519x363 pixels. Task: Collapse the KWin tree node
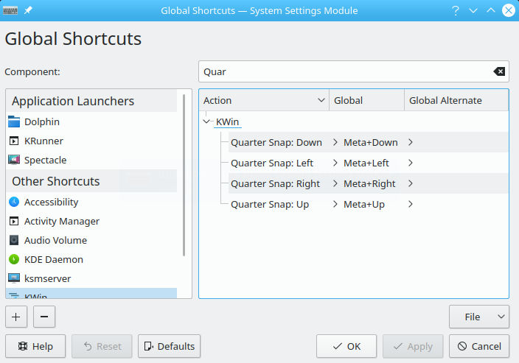click(206, 121)
